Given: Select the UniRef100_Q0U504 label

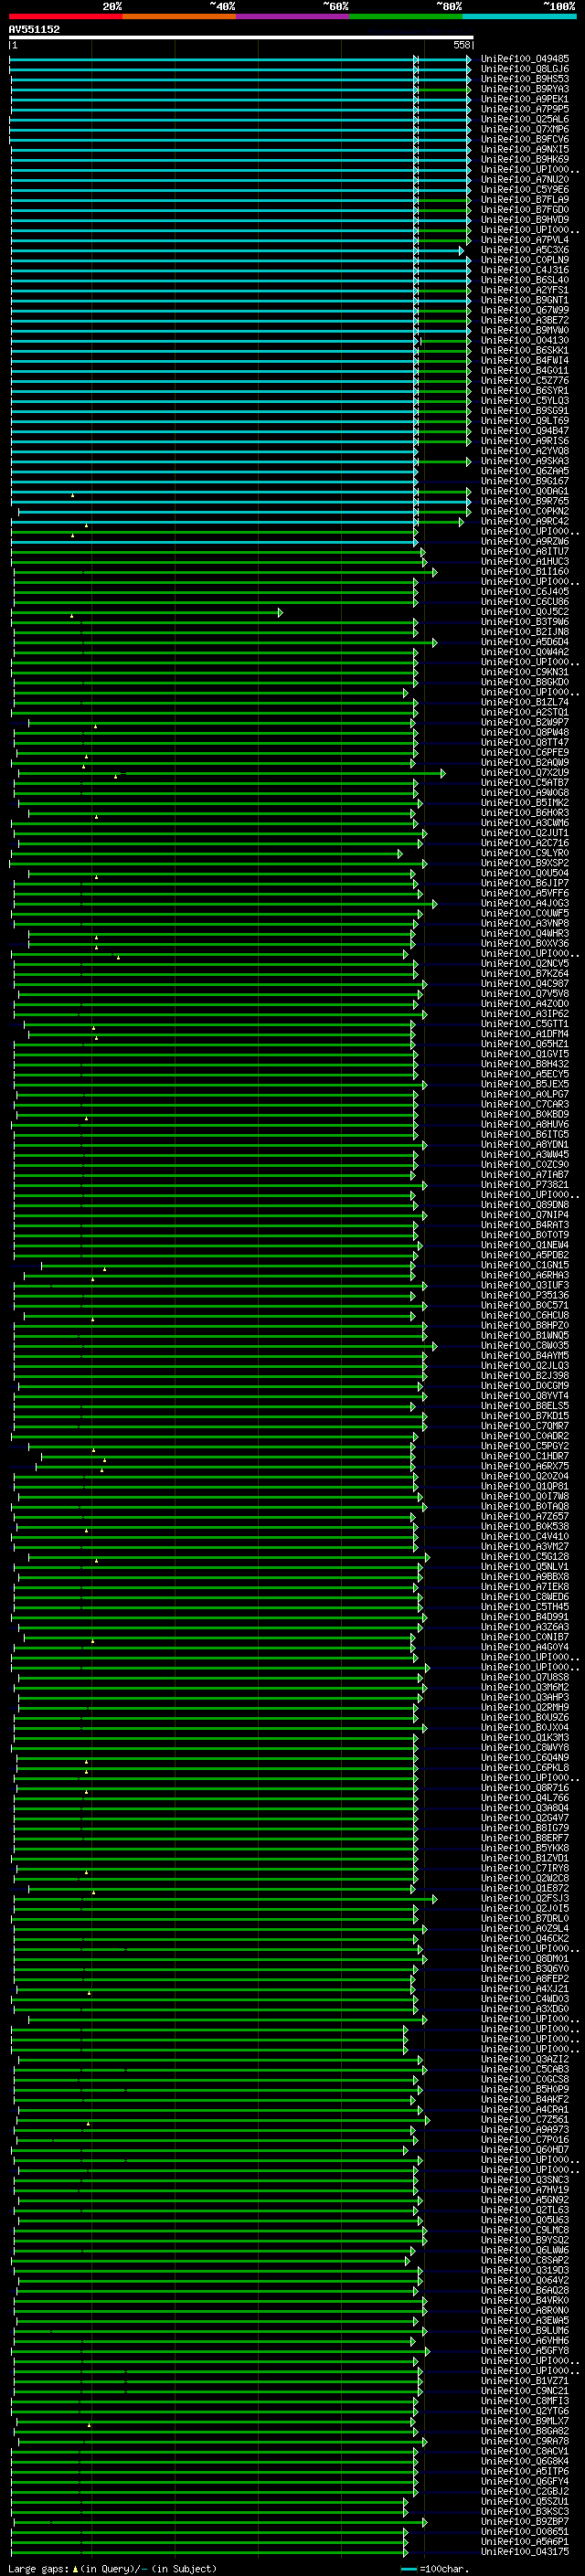Looking at the screenshot, I should point(525,873).
